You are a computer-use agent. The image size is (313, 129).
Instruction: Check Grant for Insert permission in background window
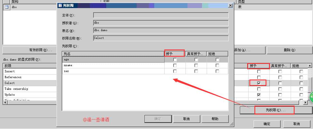(259, 71)
